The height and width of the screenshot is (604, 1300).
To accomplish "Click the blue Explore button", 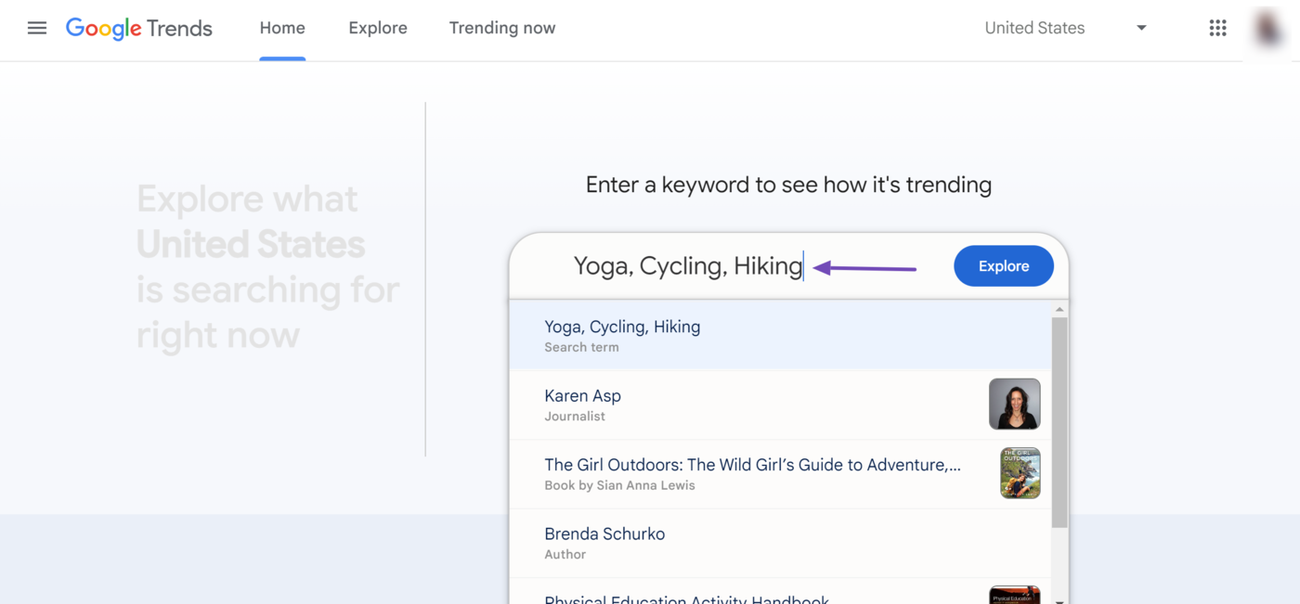I will tap(1004, 266).
